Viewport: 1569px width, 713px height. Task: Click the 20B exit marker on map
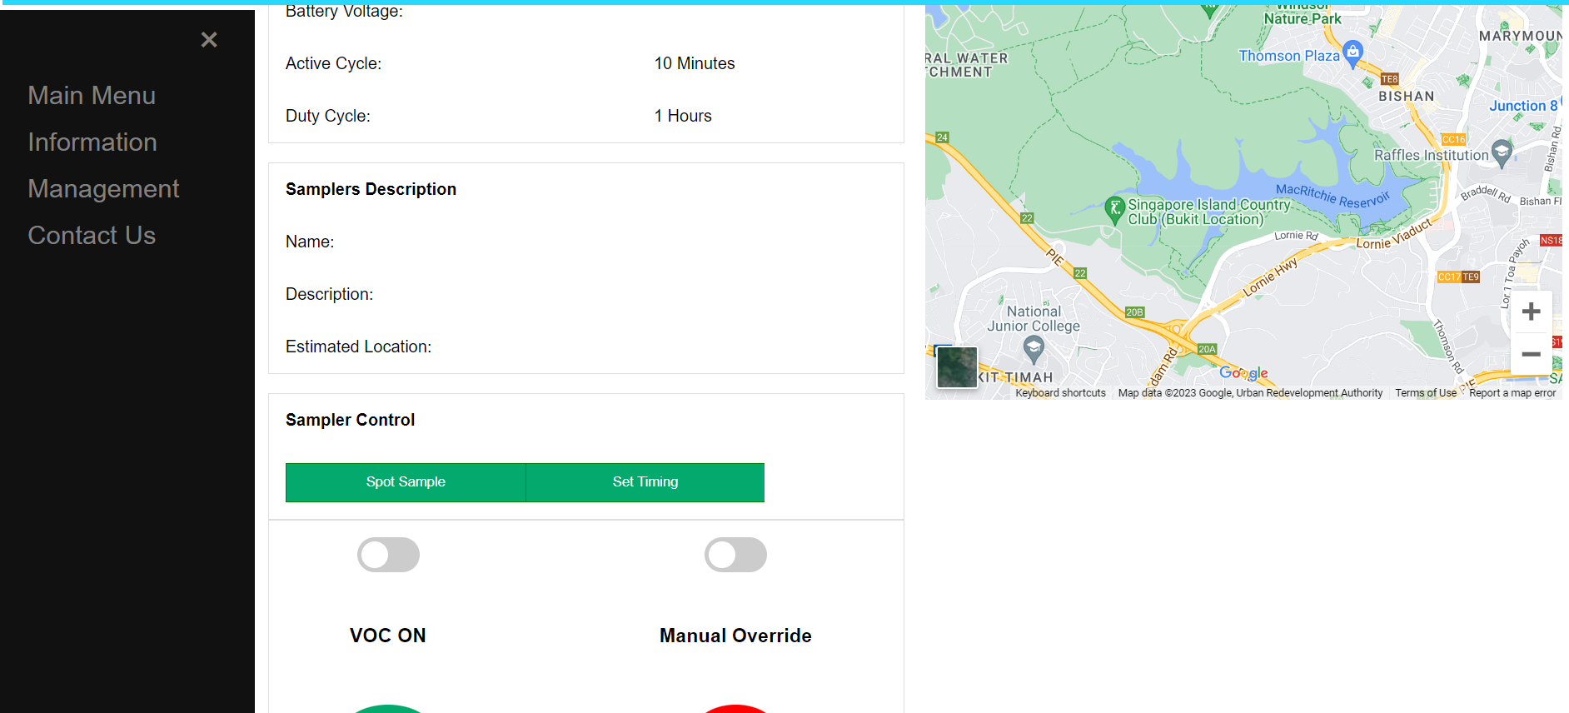(1134, 312)
